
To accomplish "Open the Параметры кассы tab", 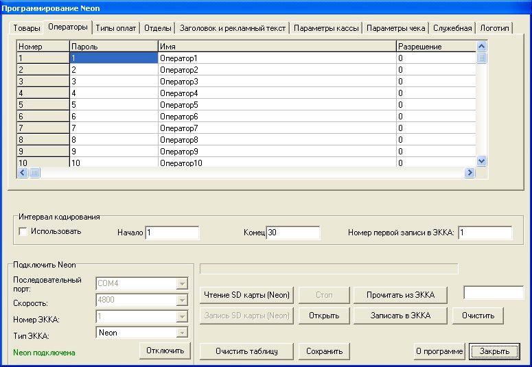I will tap(326, 28).
